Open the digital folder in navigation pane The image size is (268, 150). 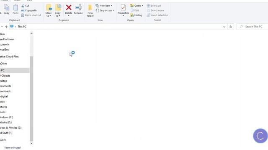4,96
